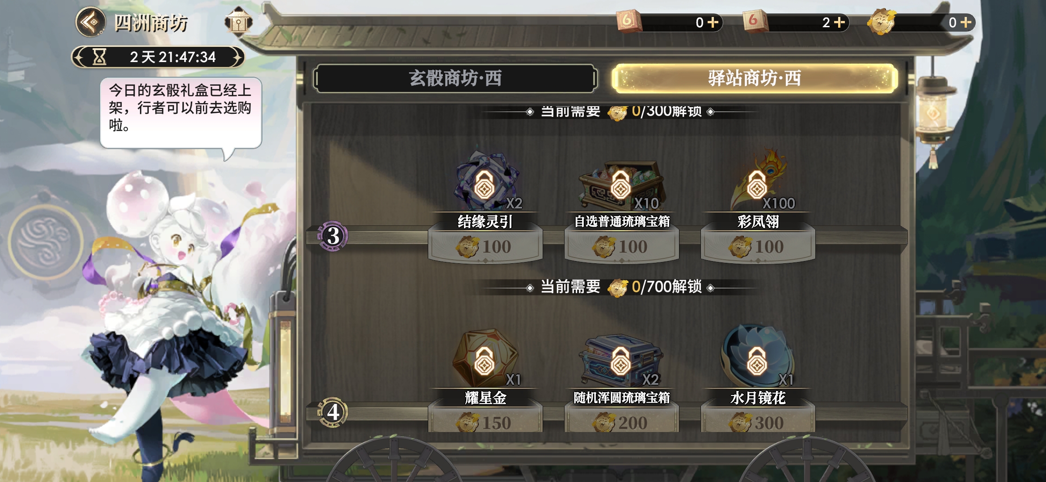Image resolution: width=1046 pixels, height=482 pixels.
Task: Switch to the 驿站商坊·西 tab
Action: point(755,79)
